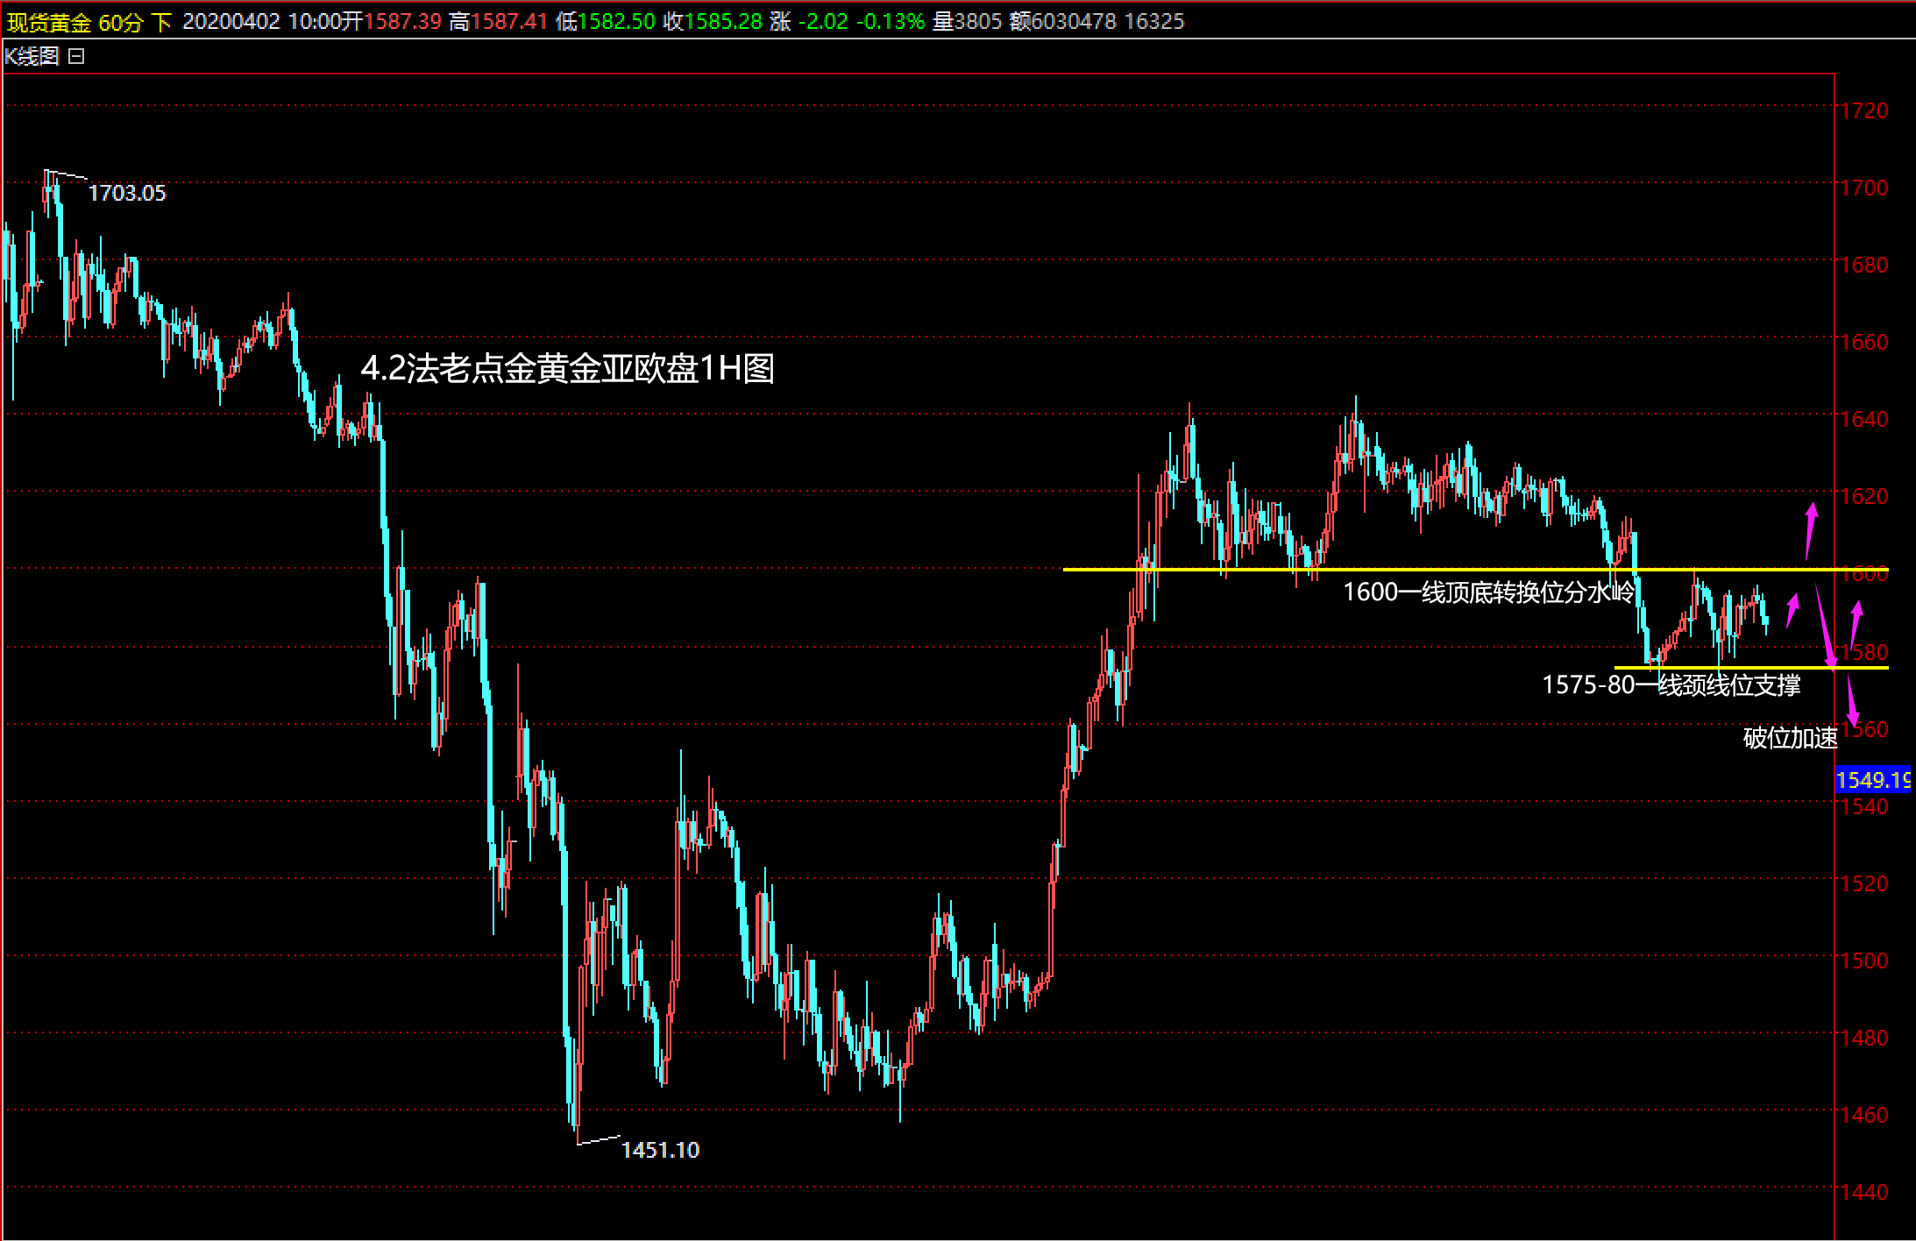Select the 1451.10 low price marker
Screen dimensions: 1916x1241
(x=660, y=1150)
